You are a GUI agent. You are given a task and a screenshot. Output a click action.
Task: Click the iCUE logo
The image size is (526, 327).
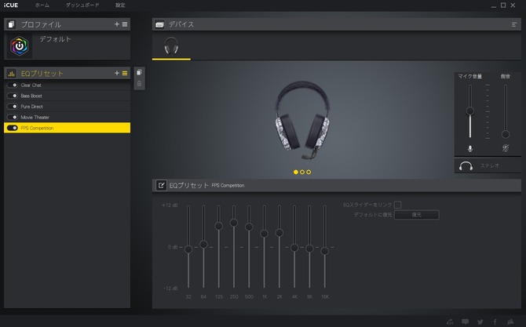point(11,5)
